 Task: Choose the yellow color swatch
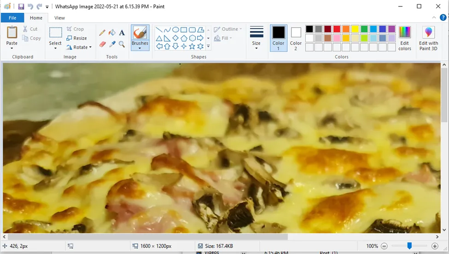click(355, 29)
